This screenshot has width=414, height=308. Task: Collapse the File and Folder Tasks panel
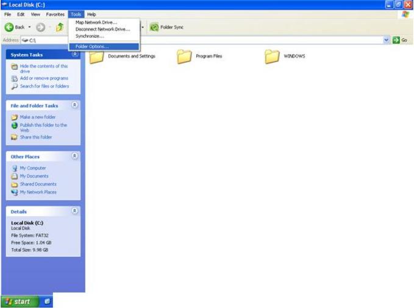(x=74, y=105)
